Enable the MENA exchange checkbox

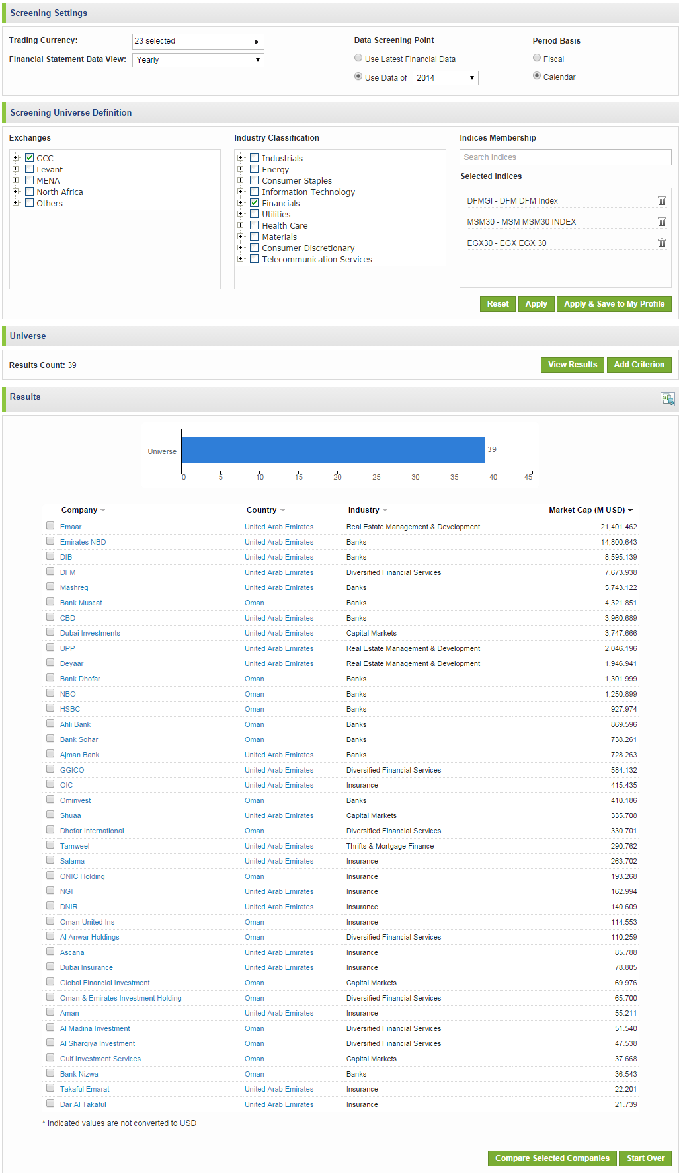coord(29,180)
